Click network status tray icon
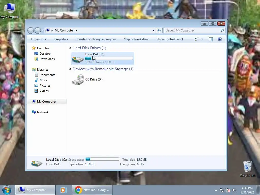 click(x=222, y=190)
